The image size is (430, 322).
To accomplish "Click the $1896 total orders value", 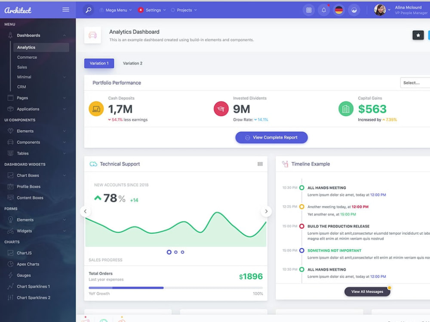I will (251, 276).
